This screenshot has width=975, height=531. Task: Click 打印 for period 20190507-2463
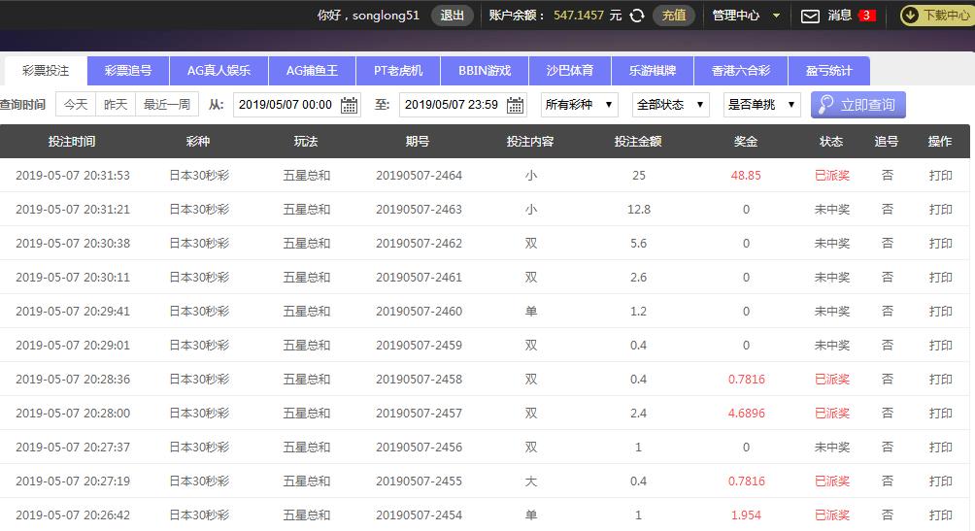940,210
